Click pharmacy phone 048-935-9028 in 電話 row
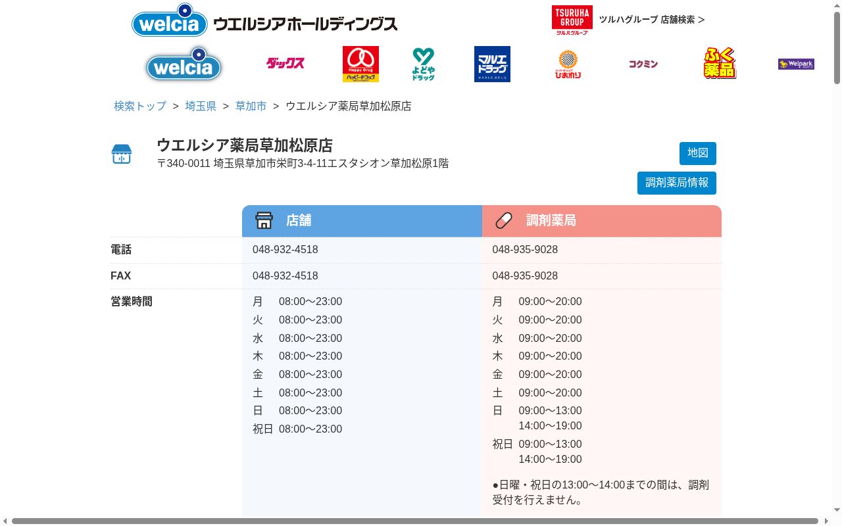Image resolution: width=842 pixels, height=526 pixels. point(525,250)
